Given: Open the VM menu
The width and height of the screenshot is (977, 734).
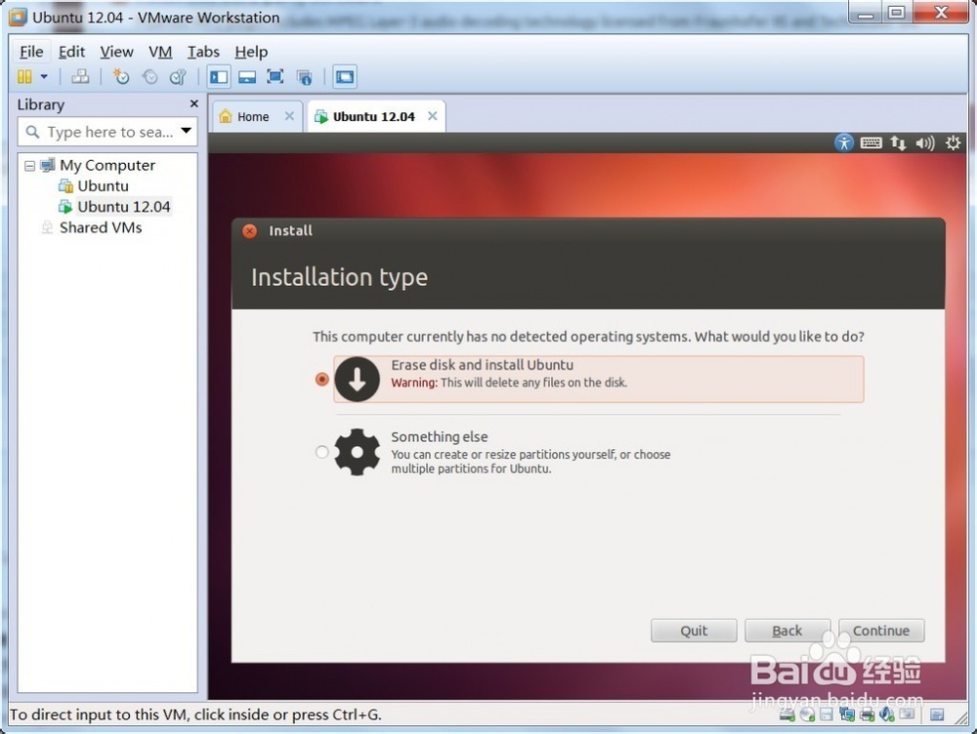Looking at the screenshot, I should click(160, 52).
